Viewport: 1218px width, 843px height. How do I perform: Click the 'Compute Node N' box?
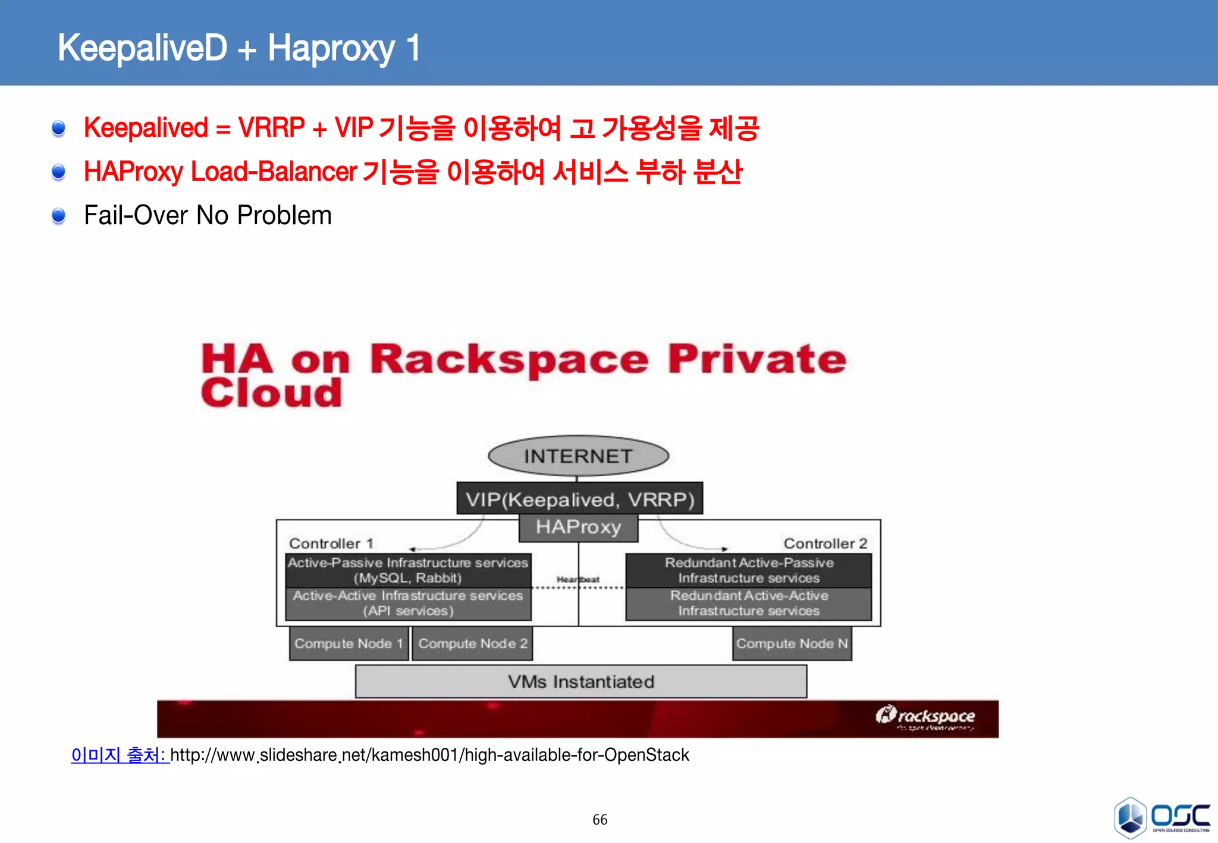click(792, 644)
